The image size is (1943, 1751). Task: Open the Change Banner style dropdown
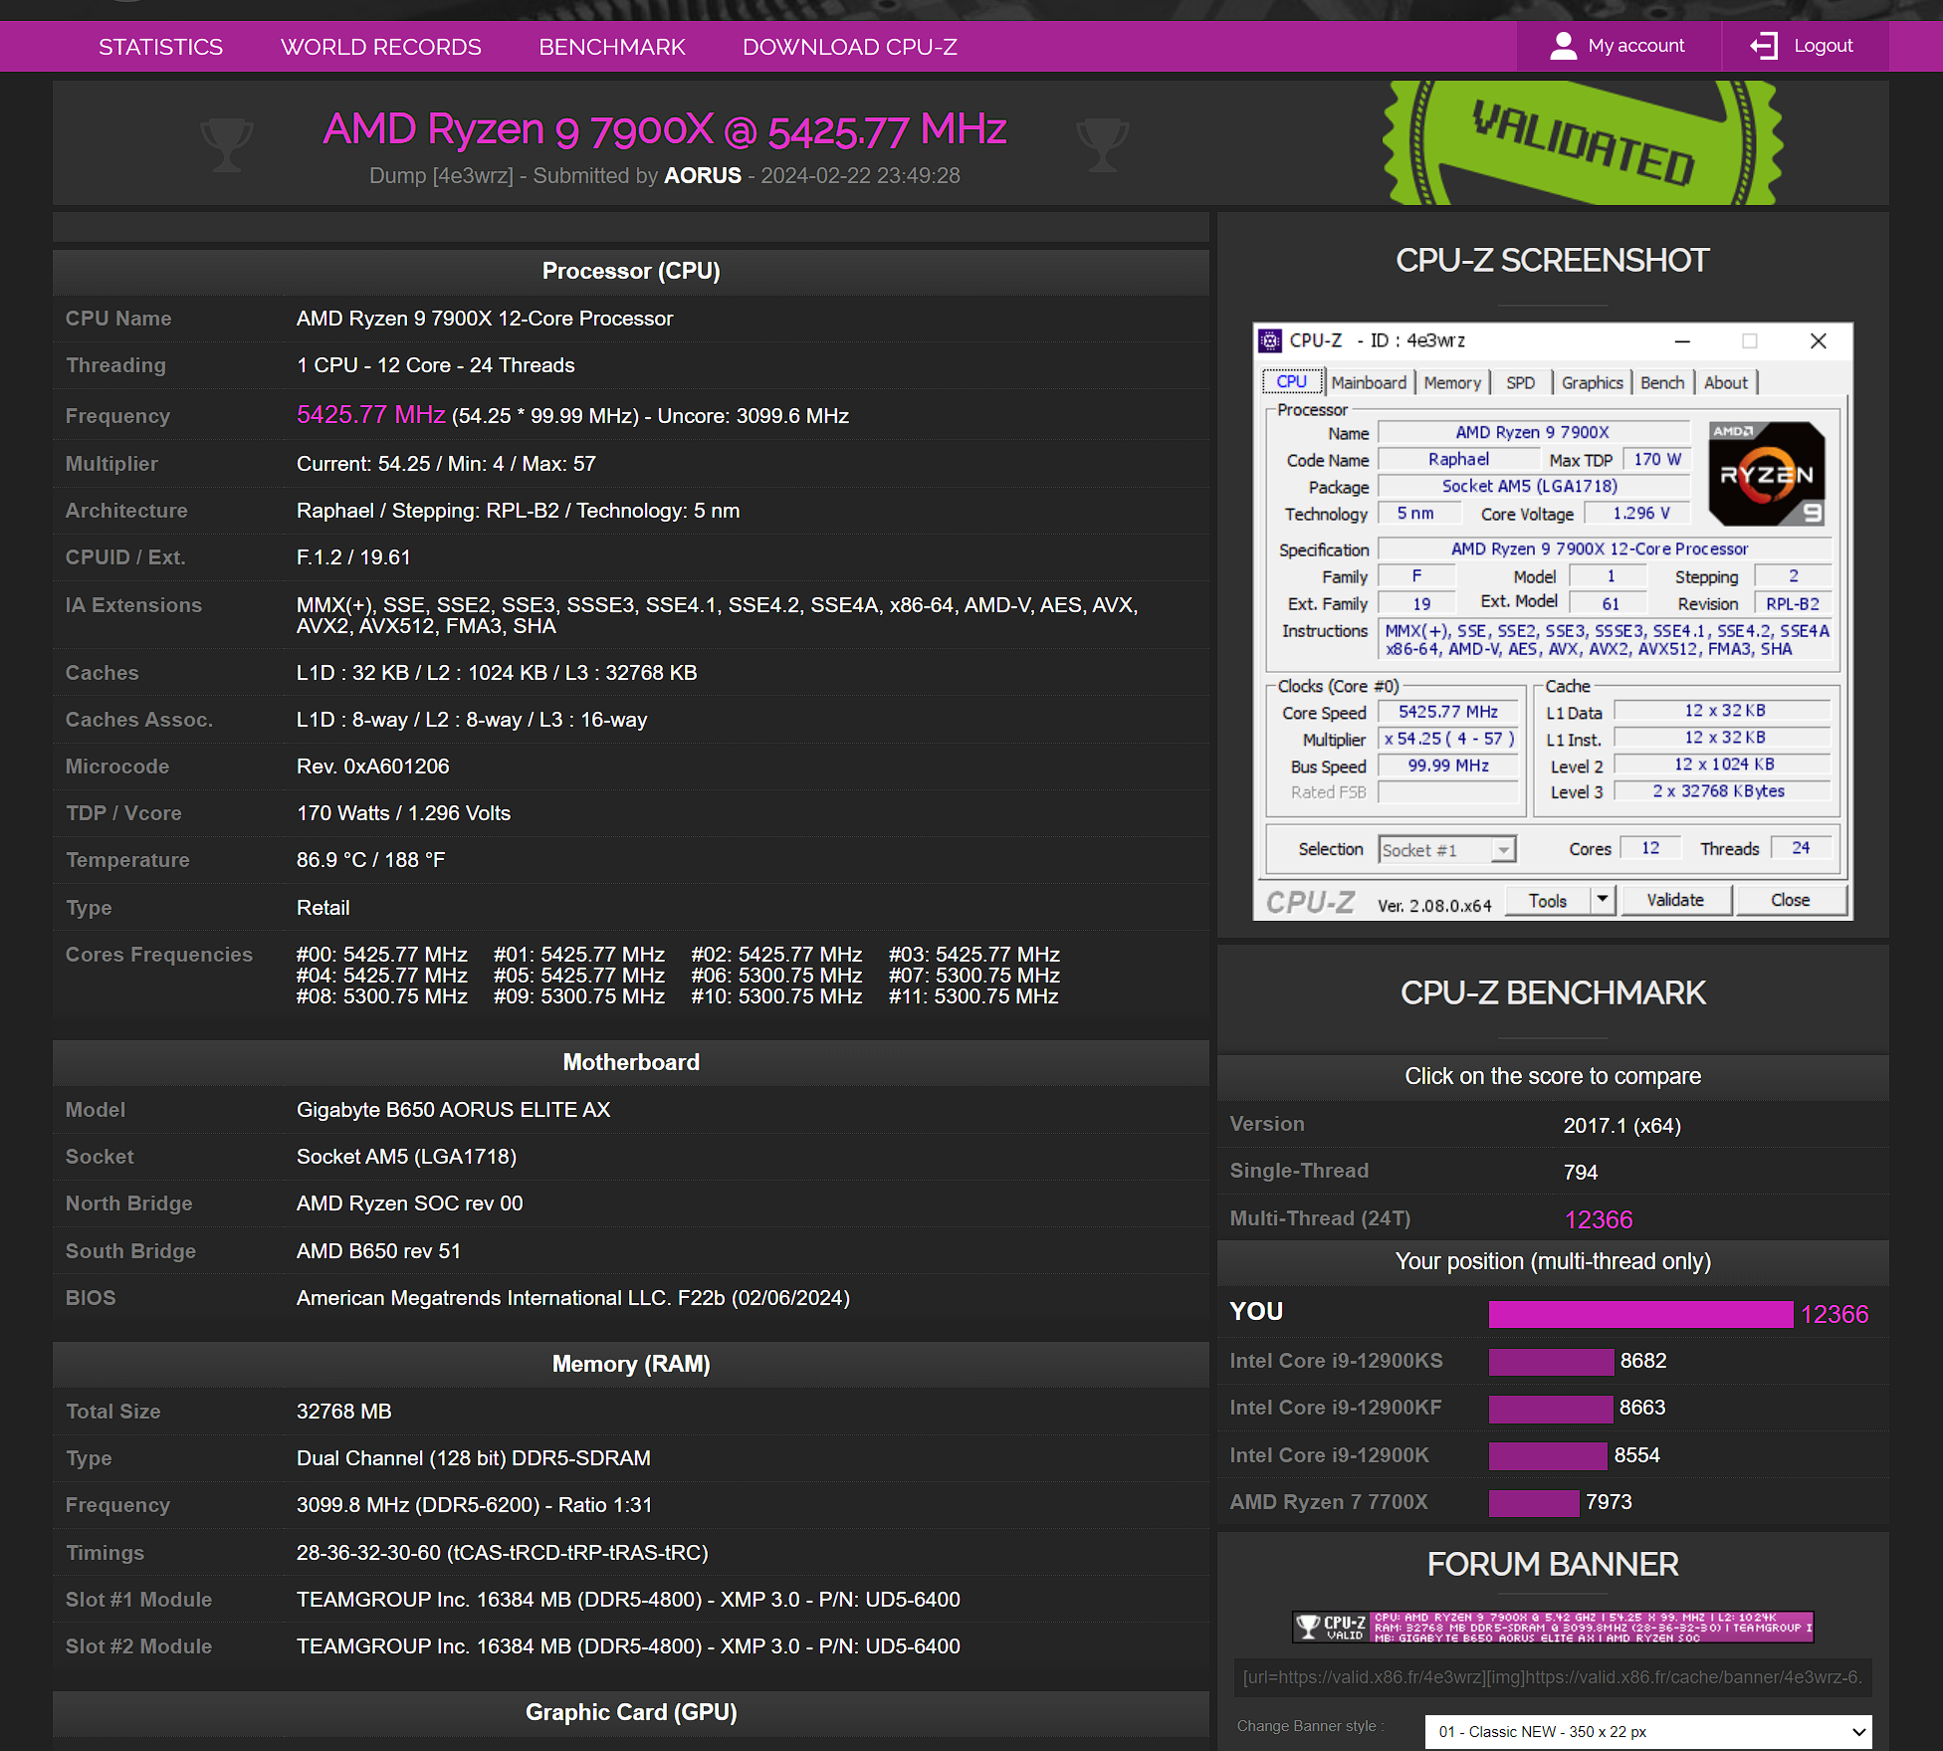pos(1647,1731)
